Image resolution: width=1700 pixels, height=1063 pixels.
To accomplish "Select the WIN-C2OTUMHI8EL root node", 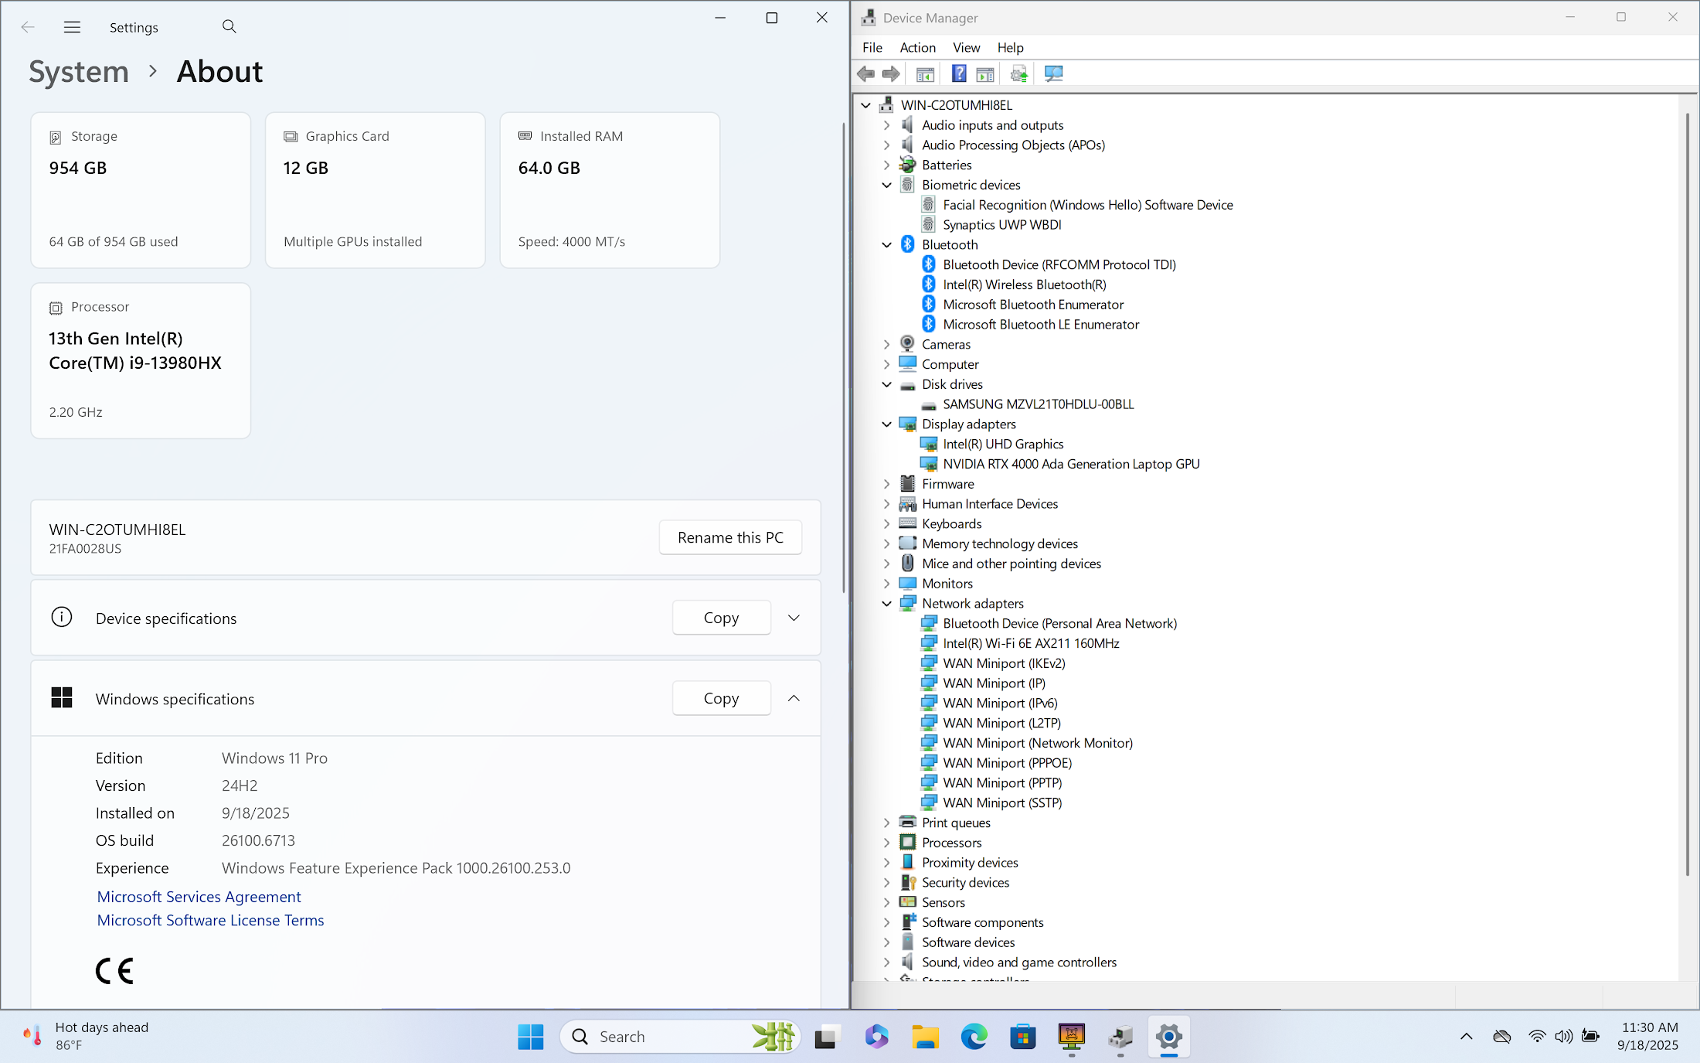I will click(956, 104).
